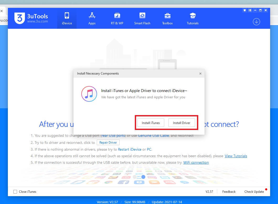This screenshot has height=204, width=278.
Task: Close the Install Necessary Components dialog
Action: [200, 73]
